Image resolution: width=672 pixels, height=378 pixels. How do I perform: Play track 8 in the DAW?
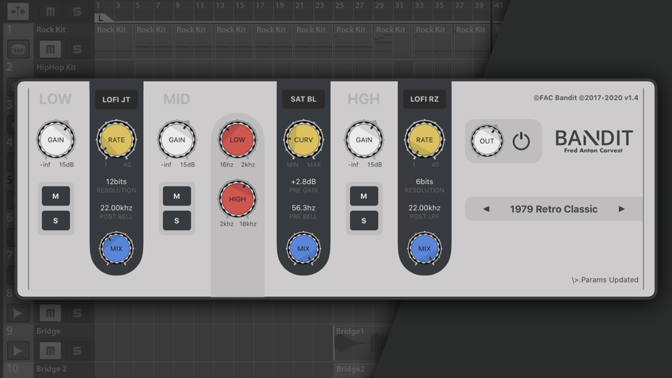[x=18, y=313]
